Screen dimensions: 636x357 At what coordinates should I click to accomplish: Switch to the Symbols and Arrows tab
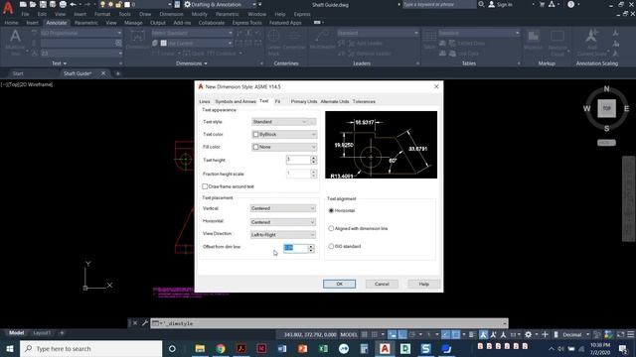click(236, 101)
